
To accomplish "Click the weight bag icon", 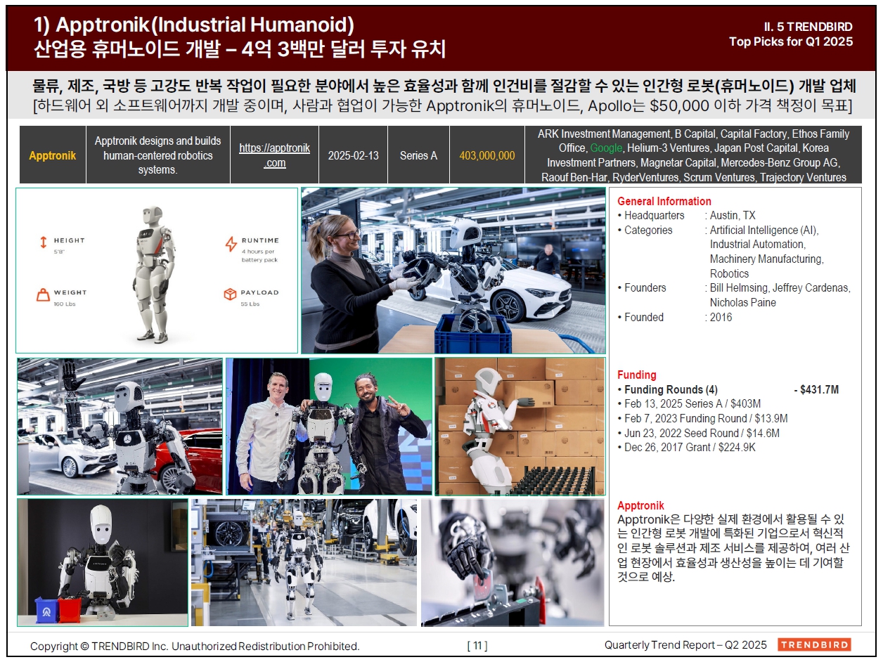I will click(42, 295).
